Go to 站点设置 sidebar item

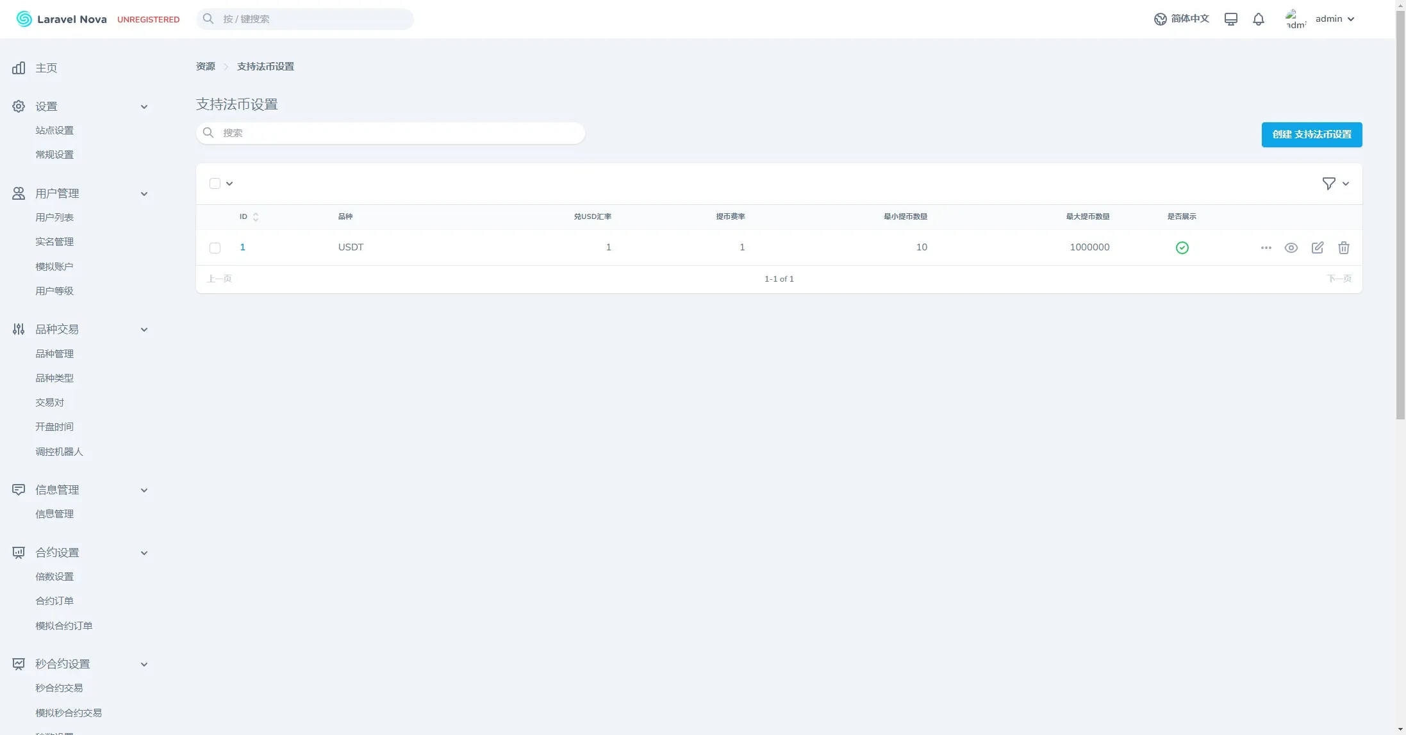[x=54, y=131]
